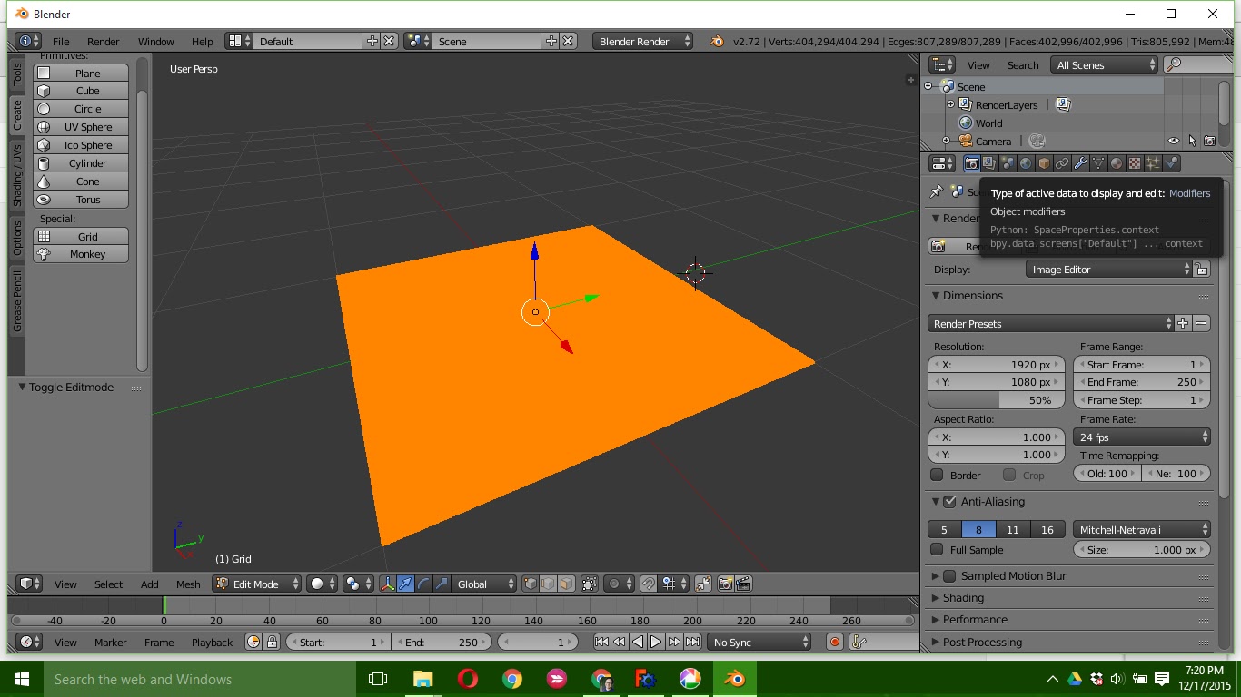Screen dimensions: 1241x697
Task: Open the Mesh menu
Action: pos(188,584)
